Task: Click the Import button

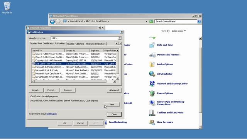Action: tap(36, 90)
